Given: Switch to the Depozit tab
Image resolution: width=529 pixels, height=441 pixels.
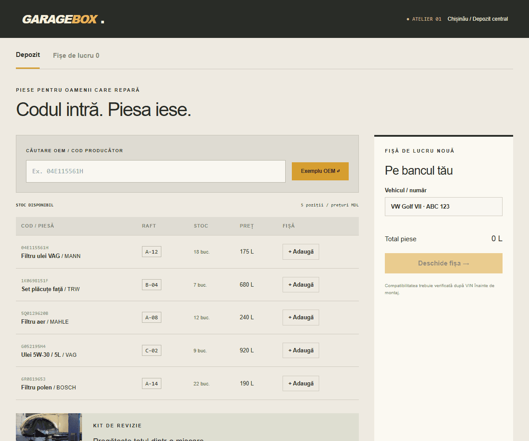Looking at the screenshot, I should [28, 55].
